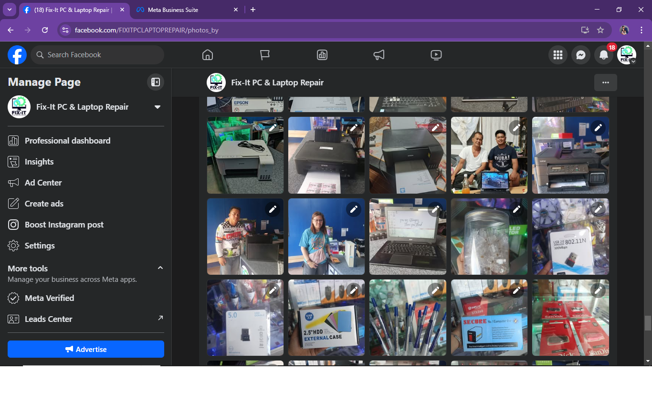Open Settings in sidebar
Screen dimensions: 652x413
point(86,246)
